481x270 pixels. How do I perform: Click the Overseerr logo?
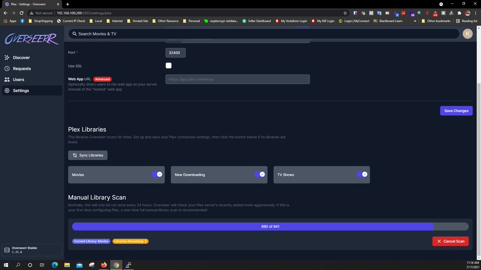pyautogui.click(x=31, y=39)
